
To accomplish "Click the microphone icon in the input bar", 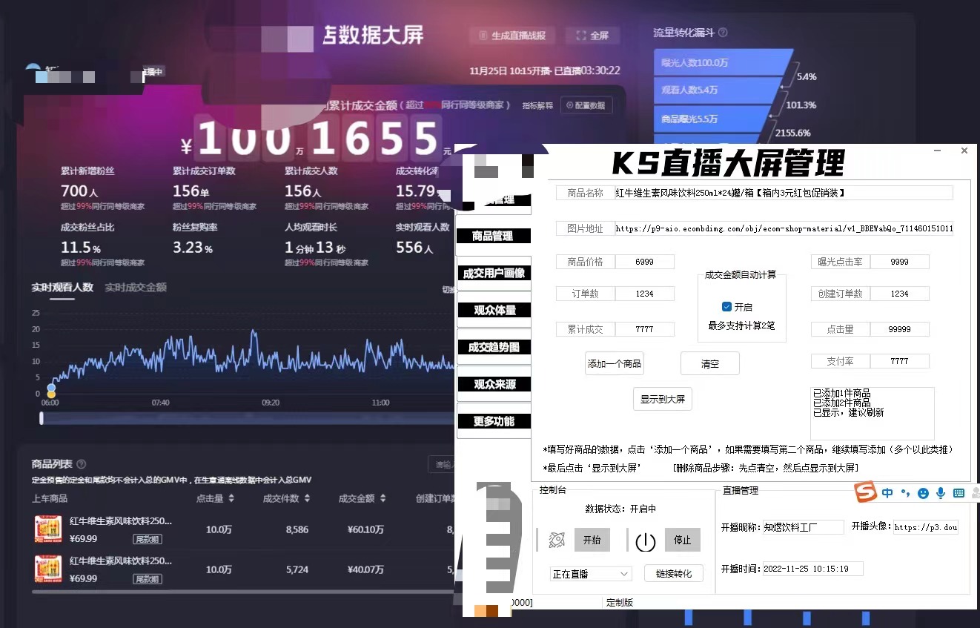I will pos(941,492).
